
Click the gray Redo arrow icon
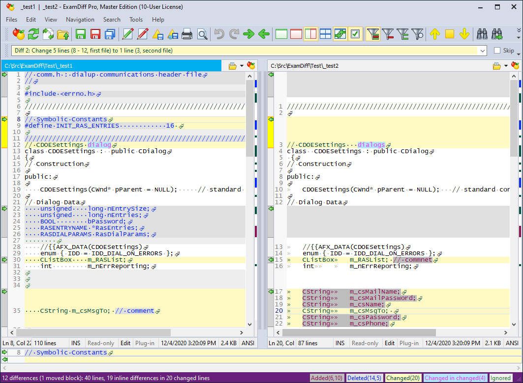[x=234, y=34]
